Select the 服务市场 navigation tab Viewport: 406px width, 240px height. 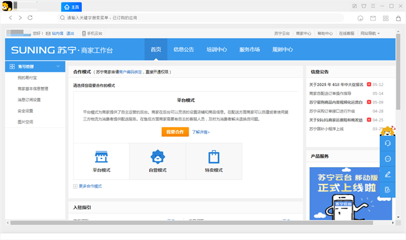coord(250,49)
